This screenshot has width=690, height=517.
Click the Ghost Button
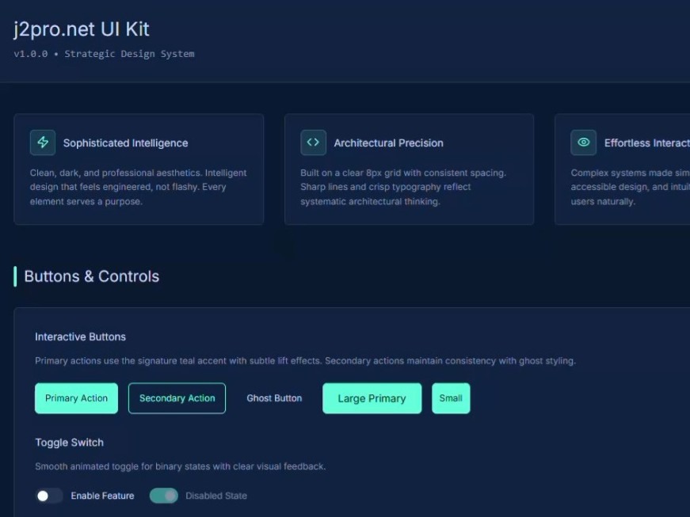[x=274, y=398]
